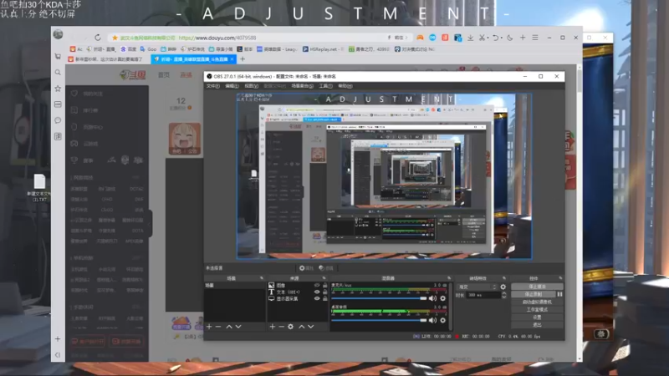
Task: Remove the selected scene in OBS
Action: [x=218, y=327]
